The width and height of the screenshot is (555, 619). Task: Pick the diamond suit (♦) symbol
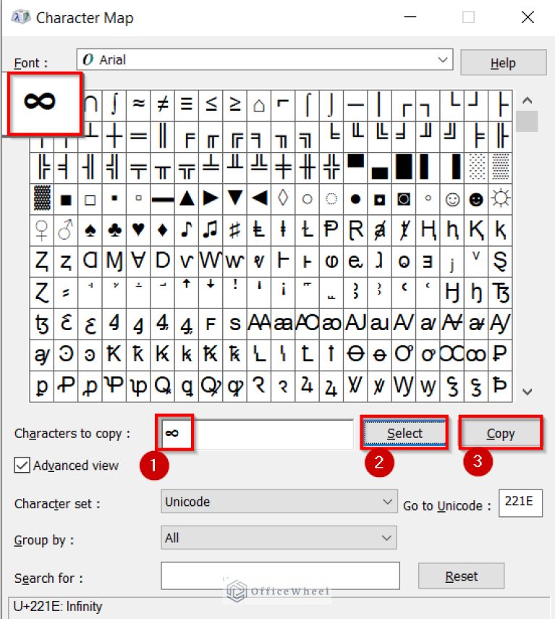[163, 230]
